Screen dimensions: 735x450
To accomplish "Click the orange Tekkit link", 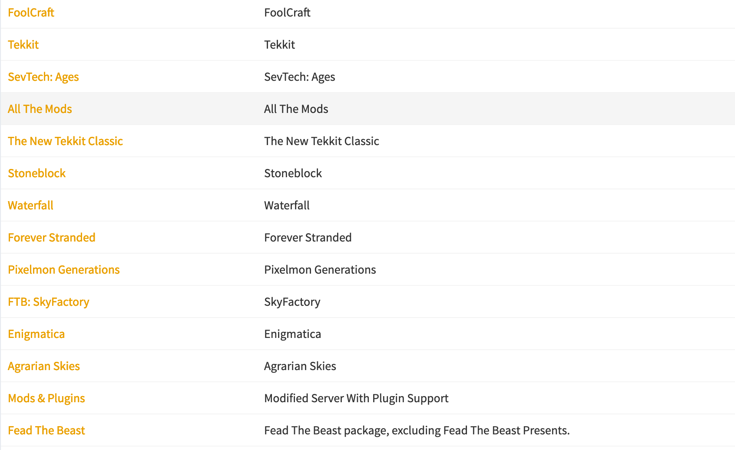I will (x=23, y=45).
